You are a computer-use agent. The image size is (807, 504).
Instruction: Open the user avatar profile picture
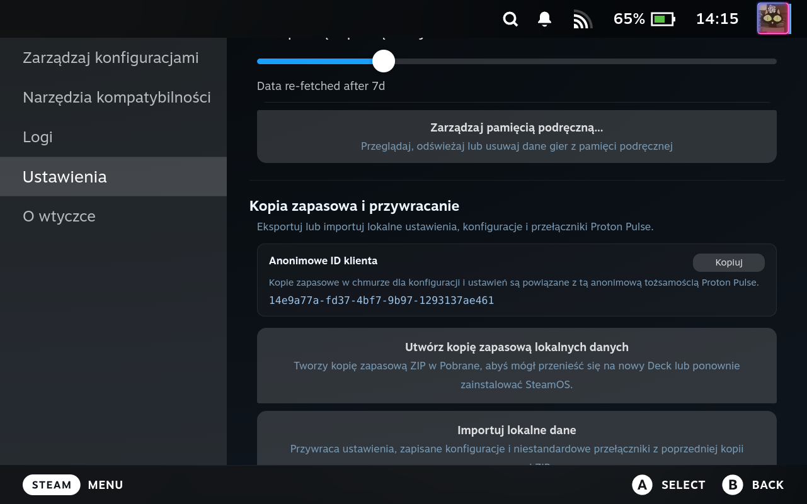(773, 18)
